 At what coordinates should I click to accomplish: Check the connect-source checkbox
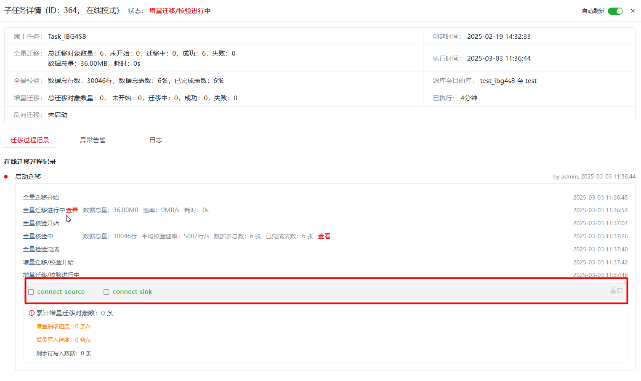tap(31, 292)
